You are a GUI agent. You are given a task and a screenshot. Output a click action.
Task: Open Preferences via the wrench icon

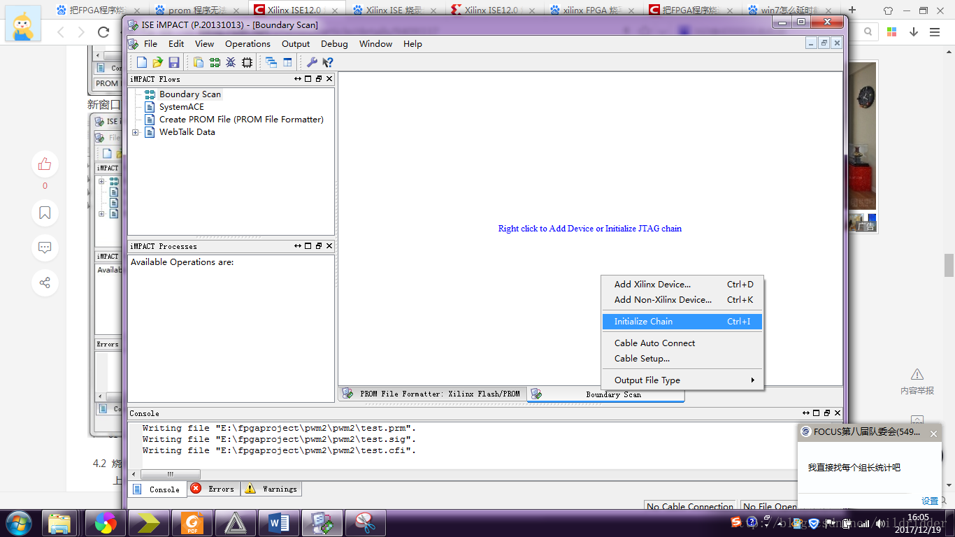tap(312, 62)
